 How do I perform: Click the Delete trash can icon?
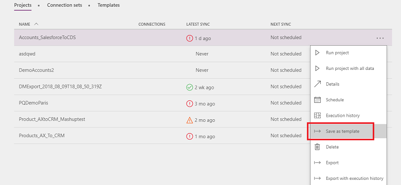point(317,147)
